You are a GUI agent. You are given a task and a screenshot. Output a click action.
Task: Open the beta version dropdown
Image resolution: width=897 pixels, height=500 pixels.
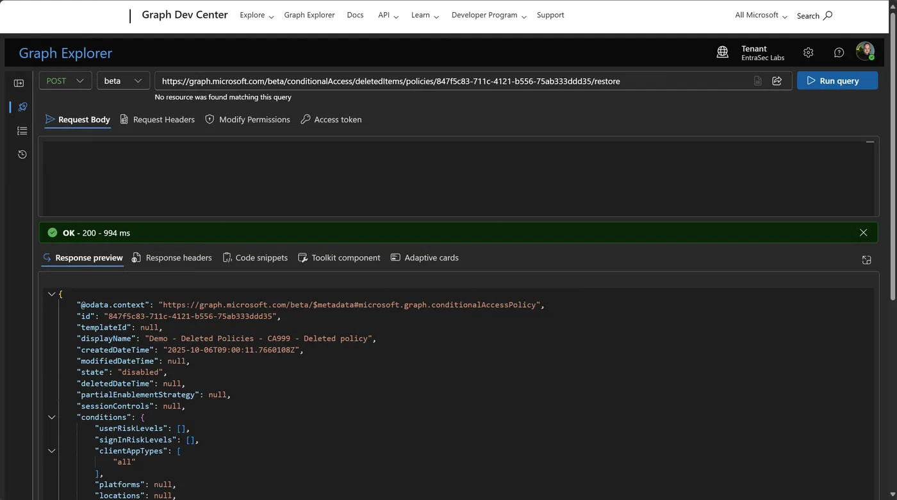click(123, 81)
